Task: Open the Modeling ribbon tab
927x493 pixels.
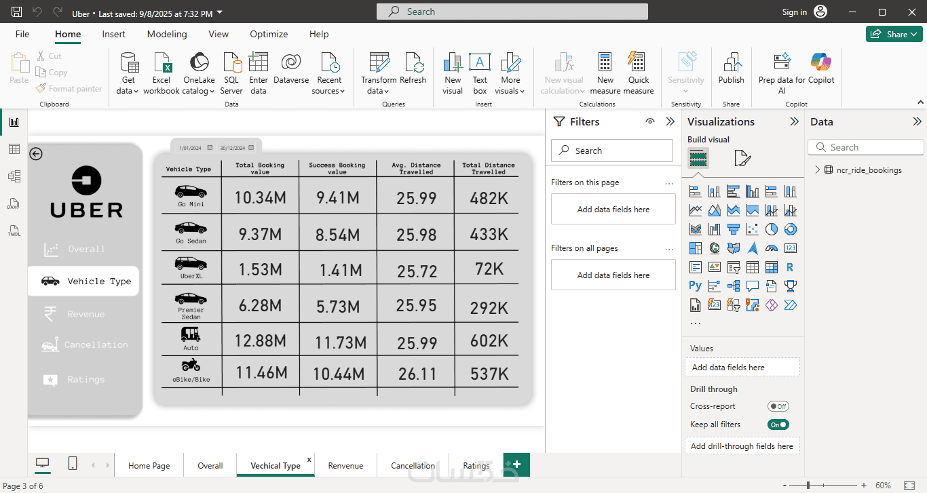Action: pos(167,34)
